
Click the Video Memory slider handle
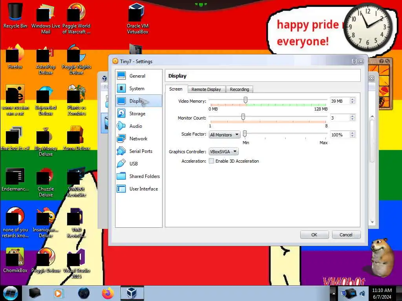pos(245,100)
